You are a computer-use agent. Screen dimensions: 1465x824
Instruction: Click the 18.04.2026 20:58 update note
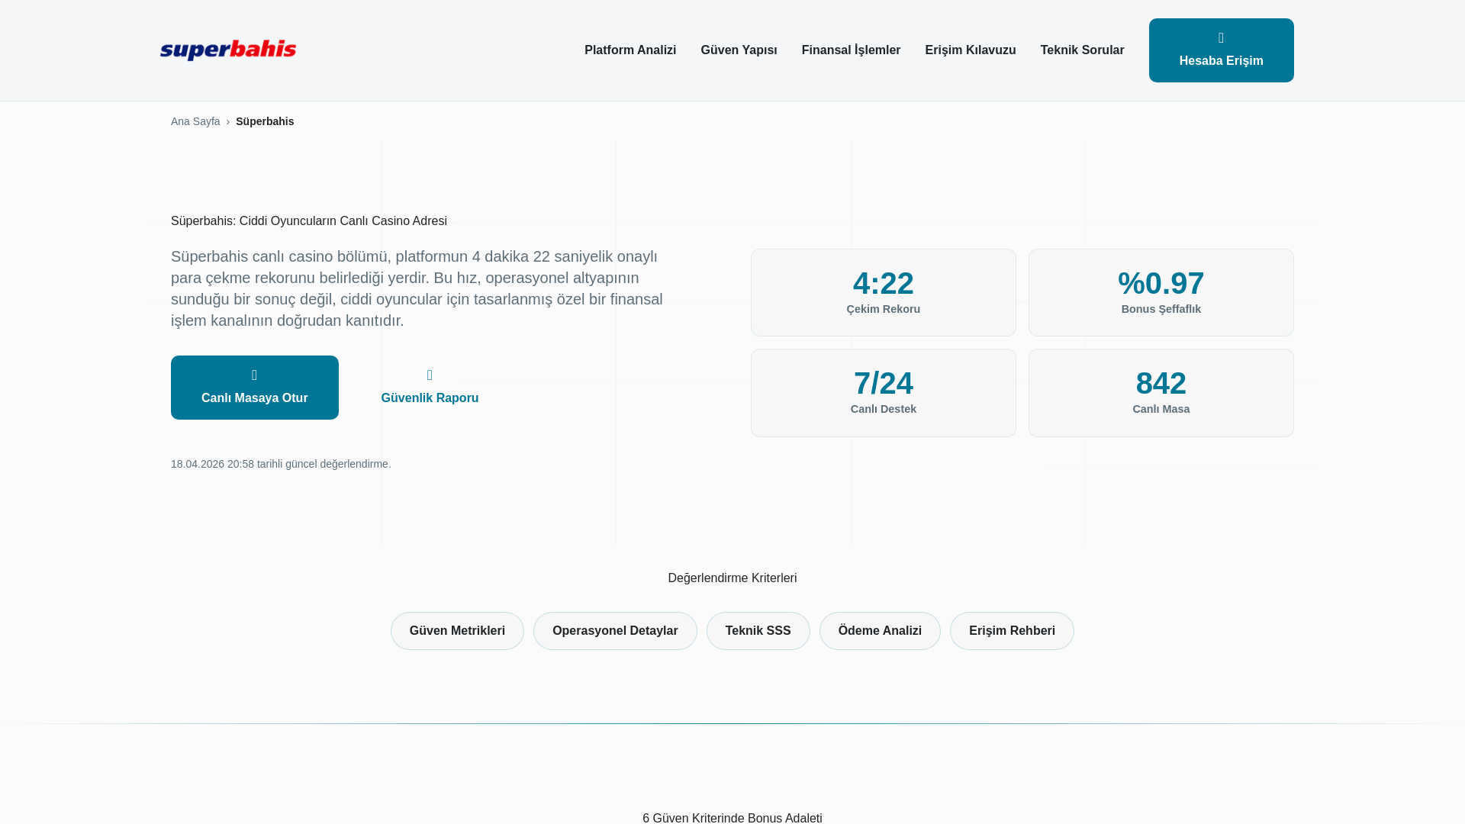click(x=281, y=464)
